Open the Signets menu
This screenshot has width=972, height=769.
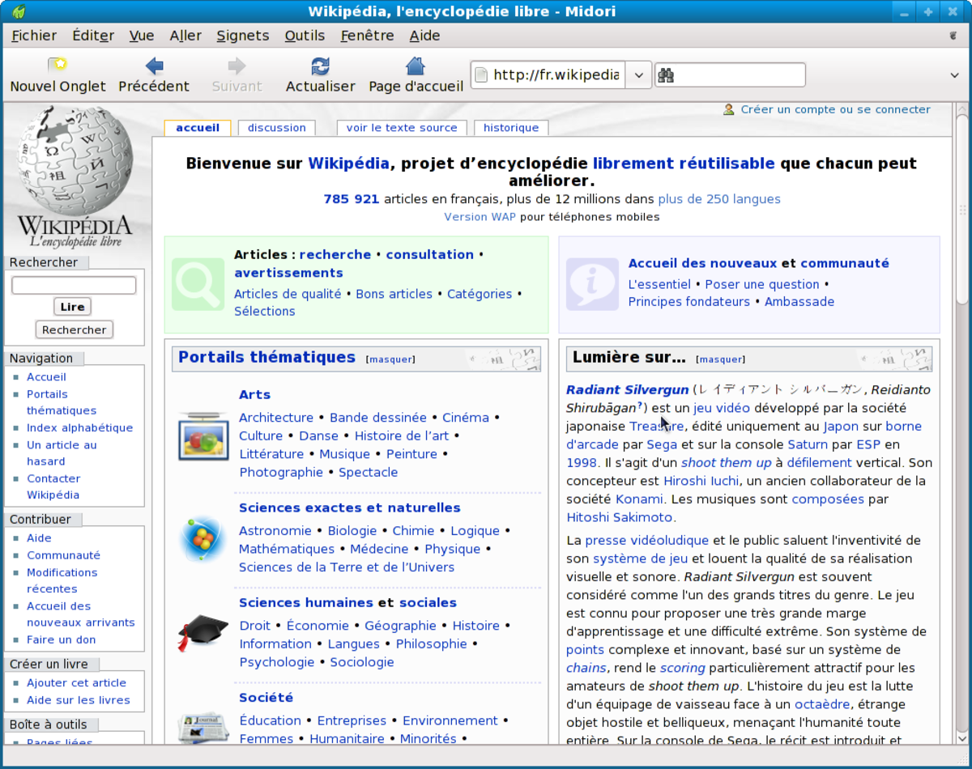(x=243, y=36)
